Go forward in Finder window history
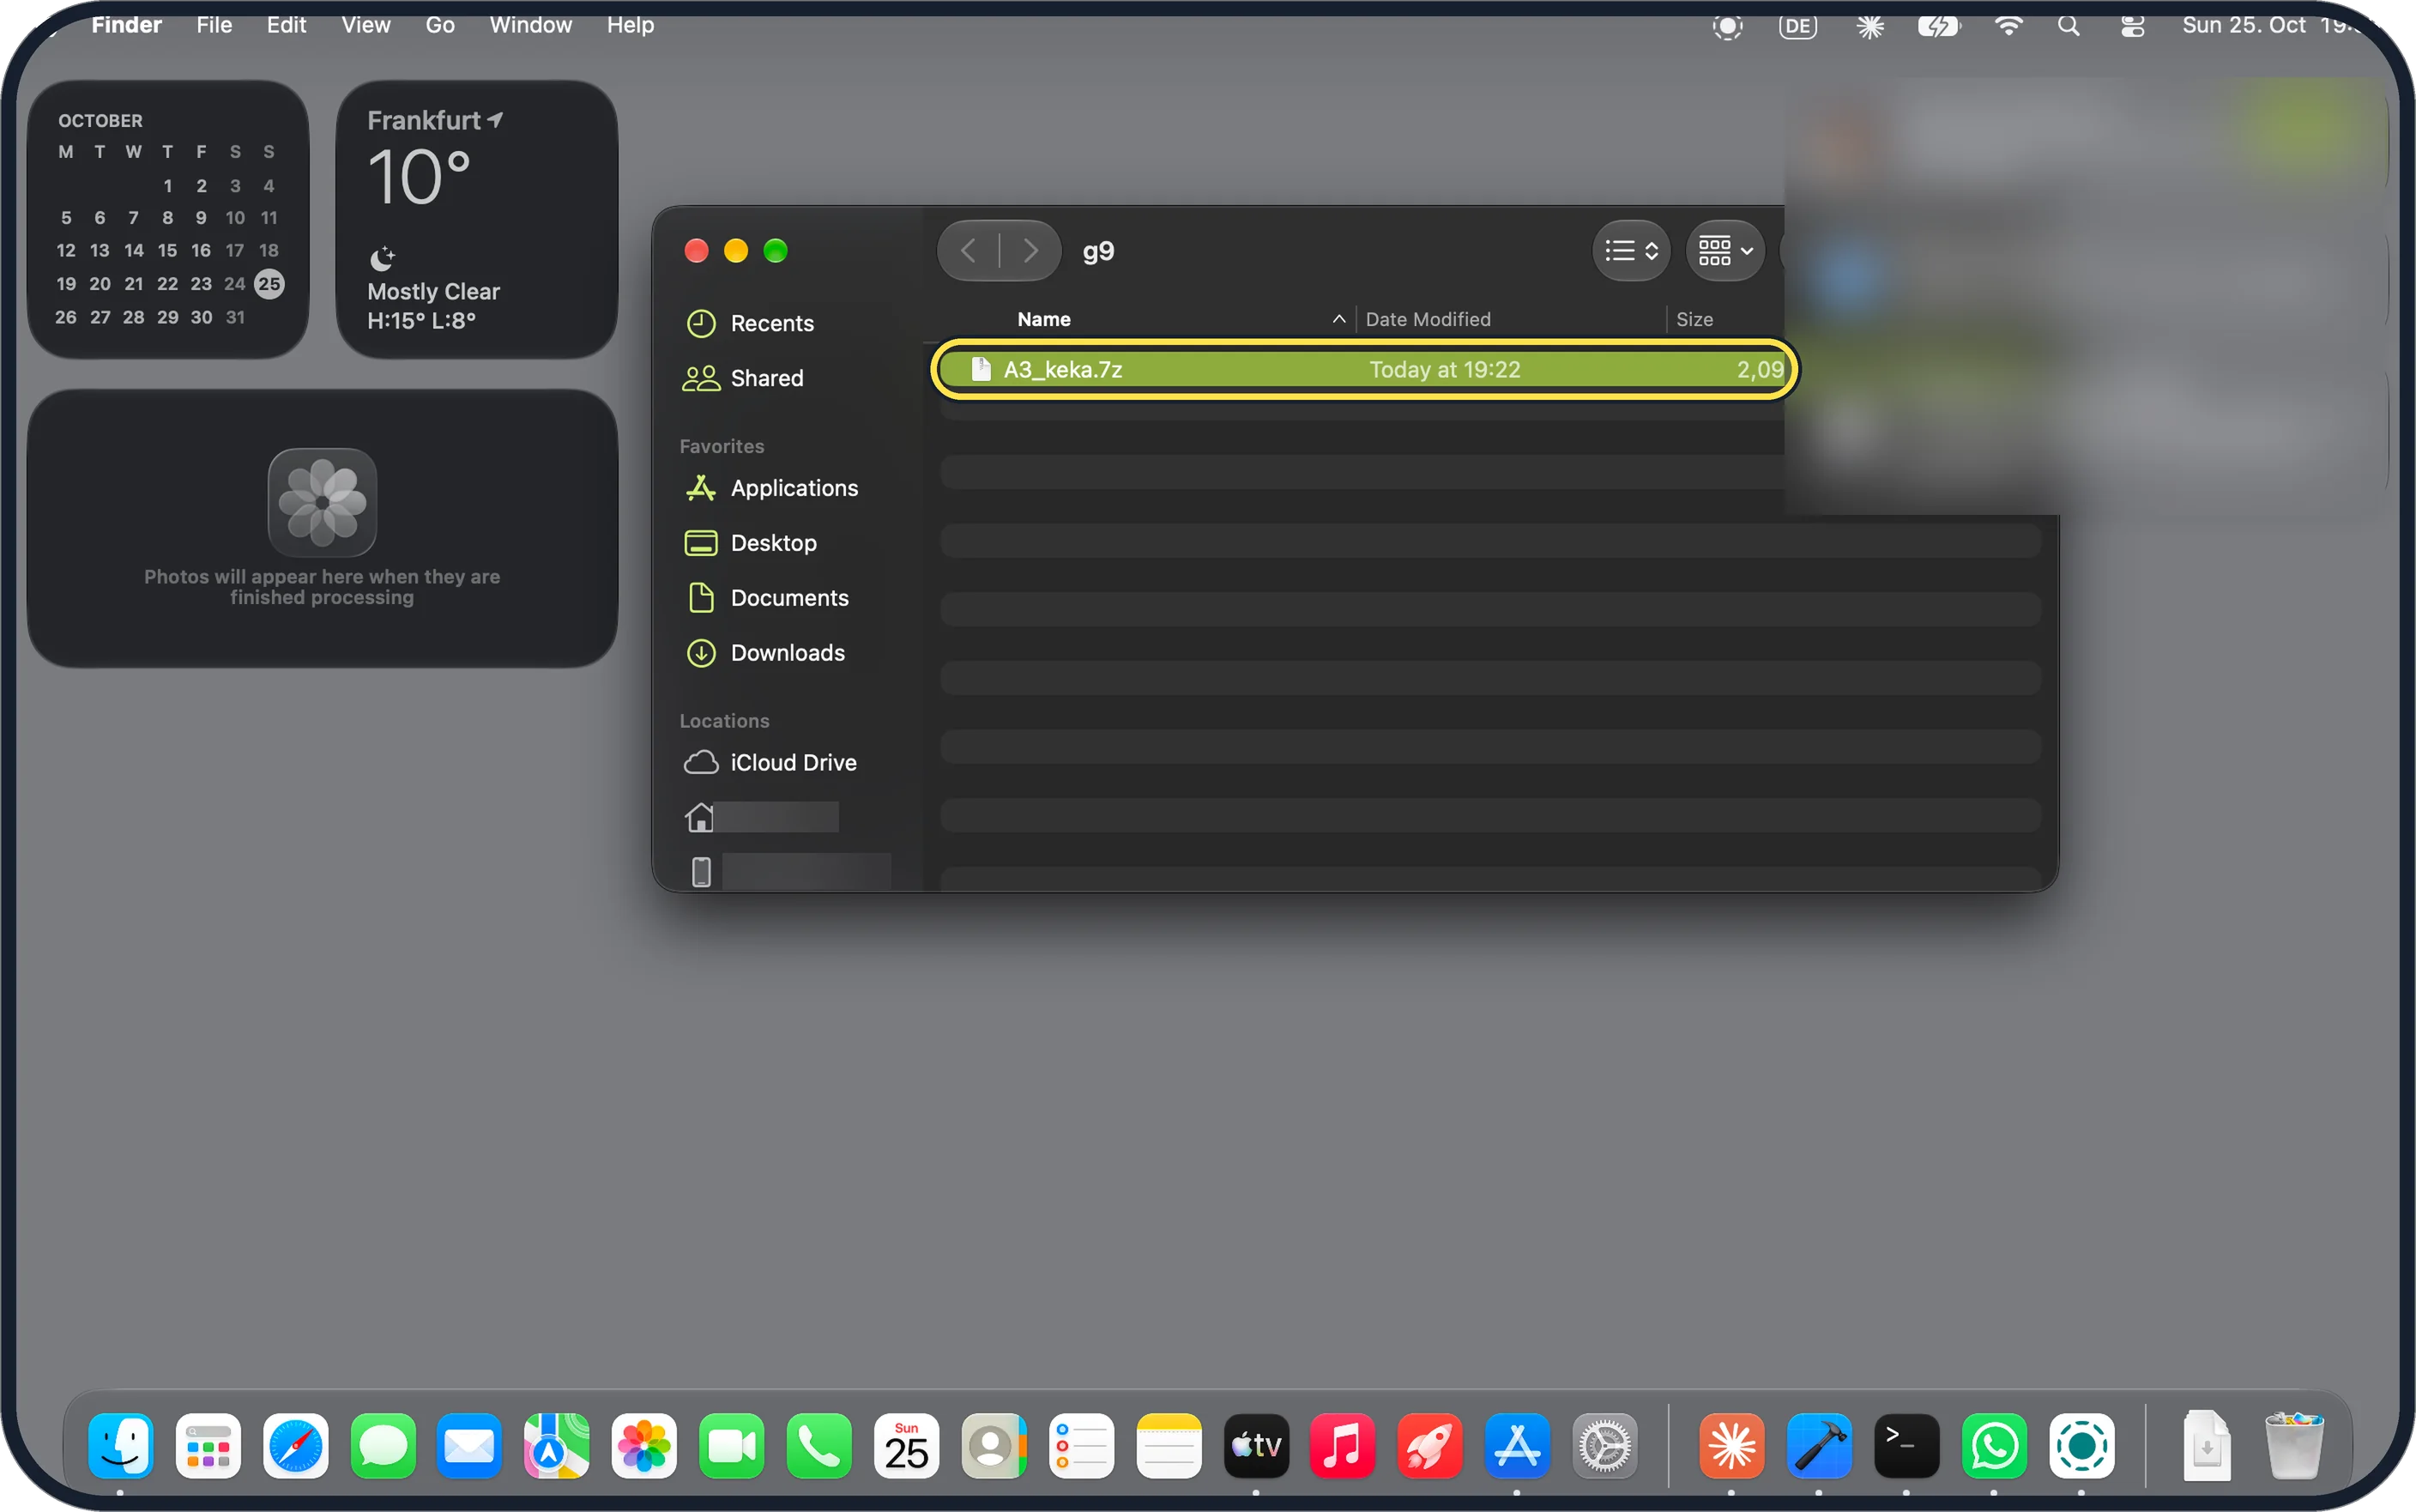 (x=1030, y=250)
